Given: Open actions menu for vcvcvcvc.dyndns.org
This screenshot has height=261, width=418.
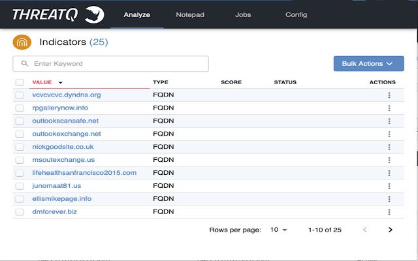Looking at the screenshot, I should (389, 95).
